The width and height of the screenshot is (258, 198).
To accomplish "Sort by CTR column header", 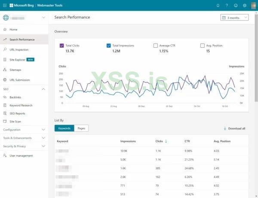I will click(187, 141).
